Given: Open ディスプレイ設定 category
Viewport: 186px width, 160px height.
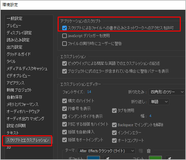Looking at the screenshot, I should [x=19, y=33].
